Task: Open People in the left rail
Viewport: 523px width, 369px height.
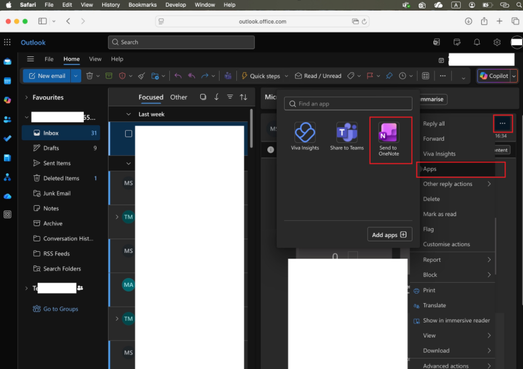Action: click(x=7, y=119)
